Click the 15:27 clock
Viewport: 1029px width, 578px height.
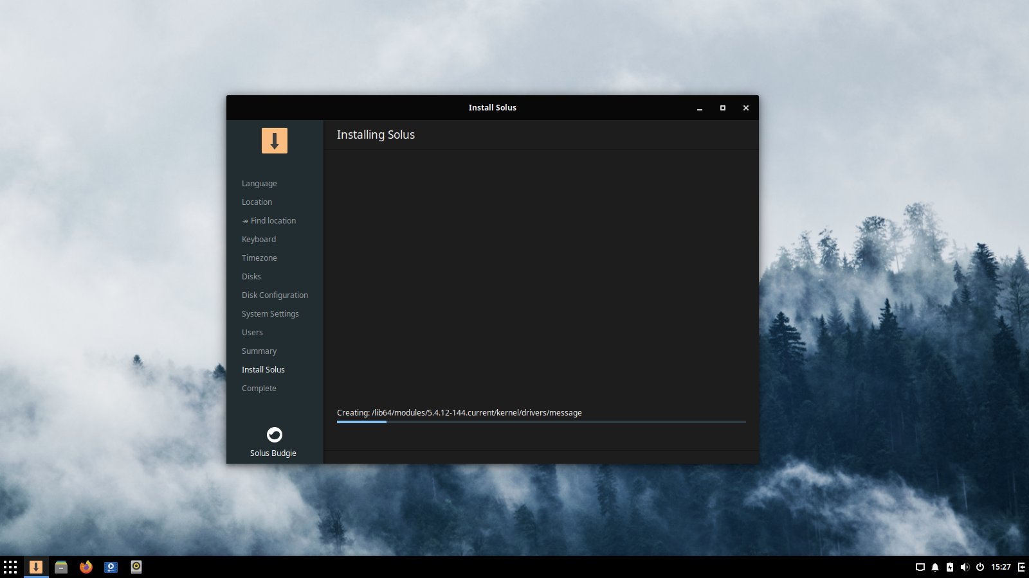click(x=1001, y=567)
